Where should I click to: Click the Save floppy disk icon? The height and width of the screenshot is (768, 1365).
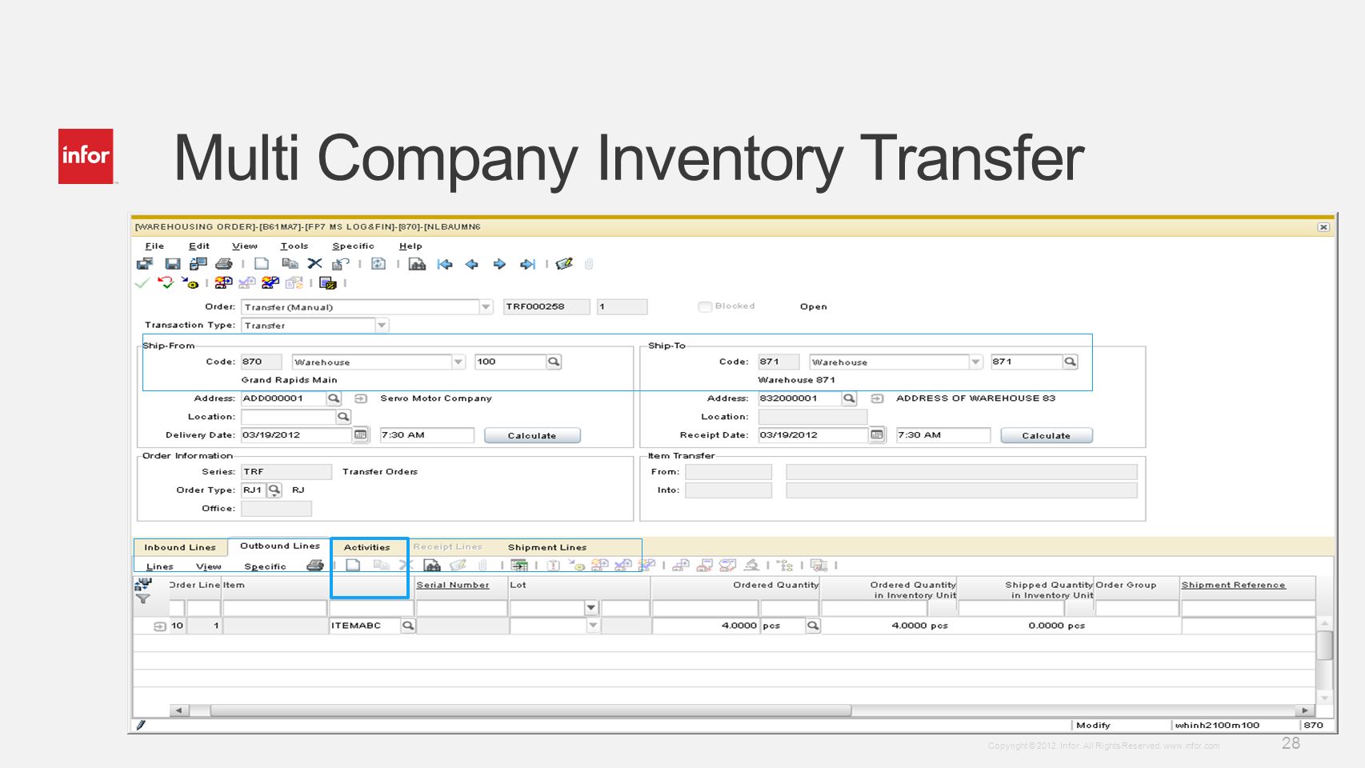(172, 264)
